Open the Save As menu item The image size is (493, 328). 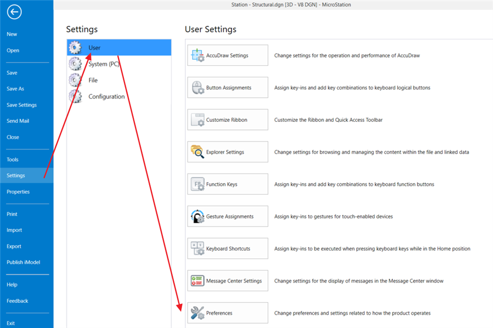[15, 89]
